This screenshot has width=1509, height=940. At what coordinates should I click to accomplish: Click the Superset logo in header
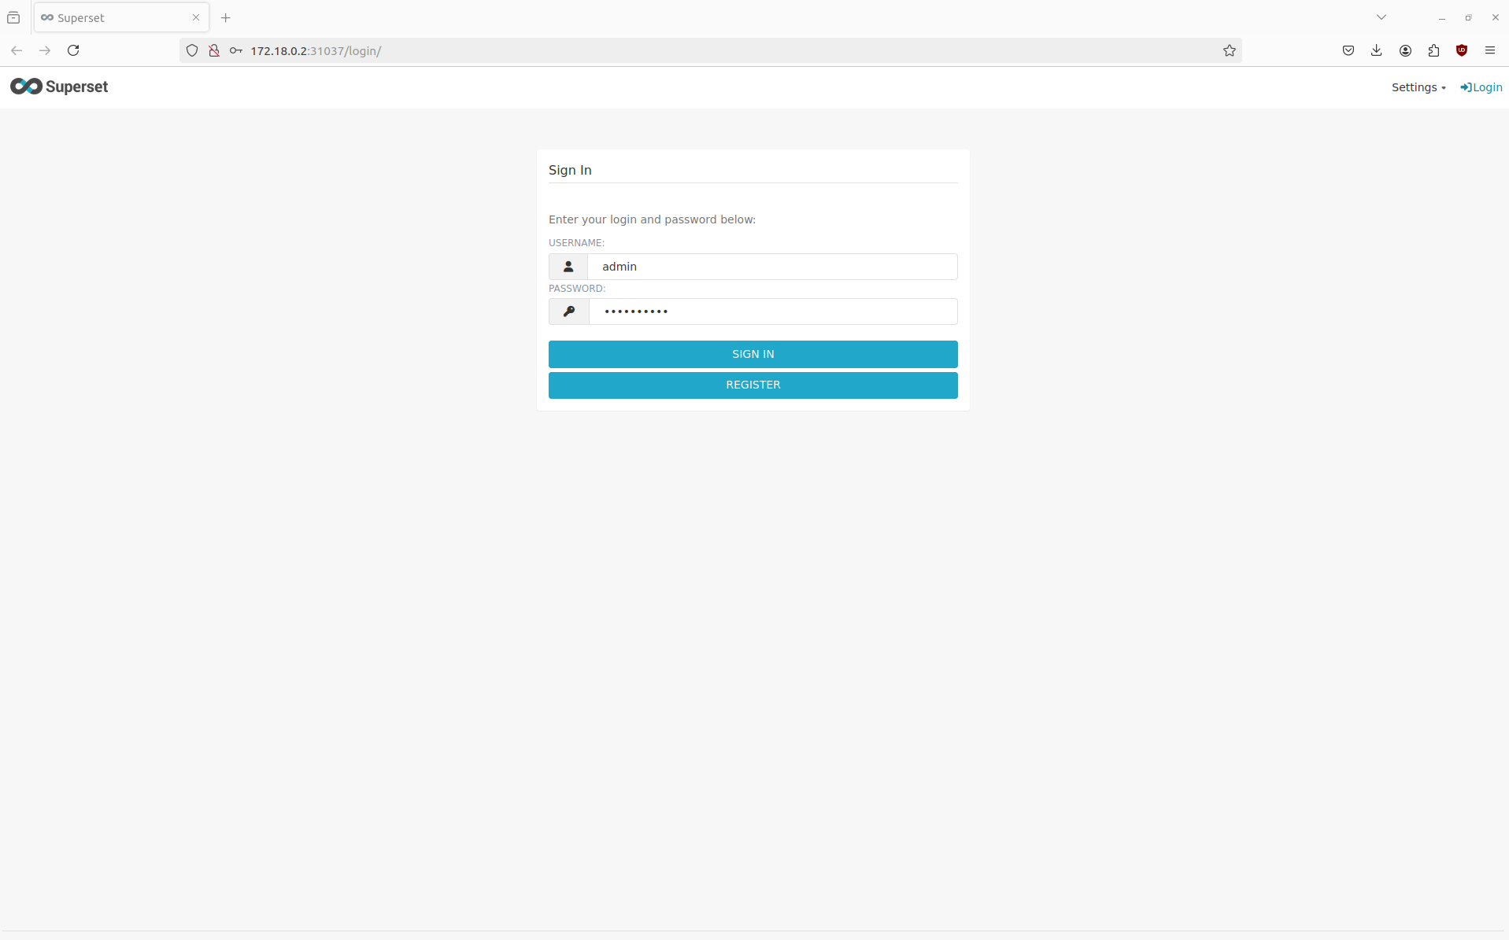[x=59, y=87]
